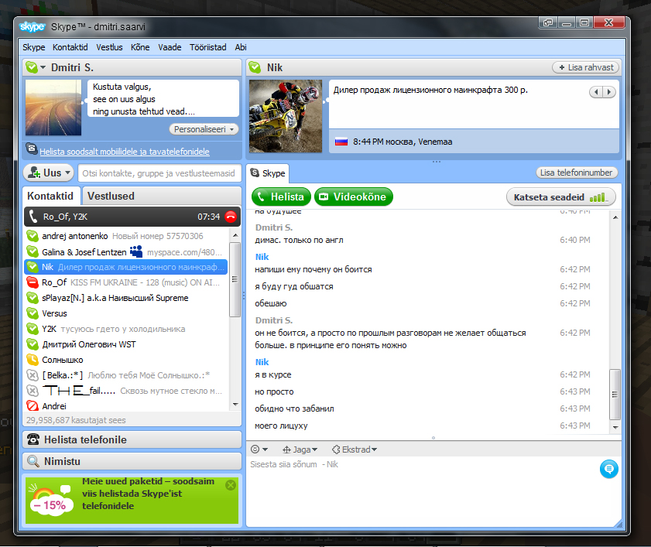Click the Lisa telefoninumber button
The height and width of the screenshot is (547, 651).
576,173
